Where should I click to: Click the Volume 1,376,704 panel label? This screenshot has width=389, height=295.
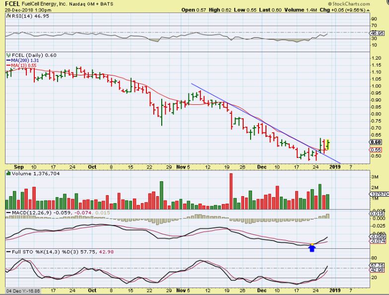(36, 174)
